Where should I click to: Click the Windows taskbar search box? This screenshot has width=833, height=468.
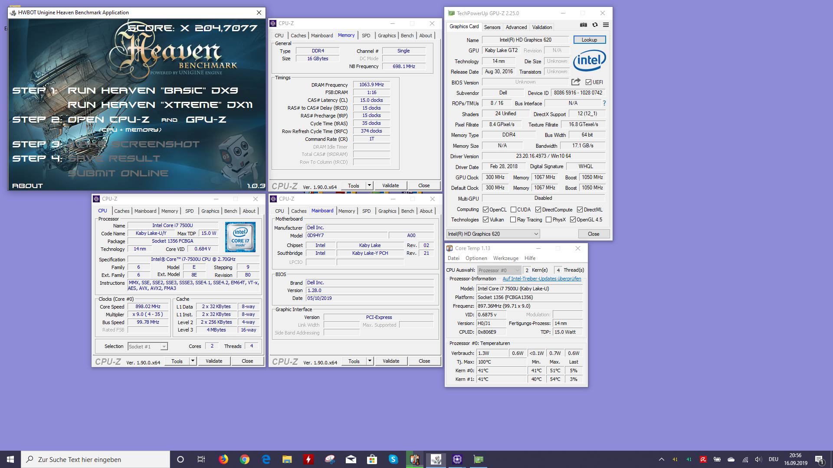(x=95, y=459)
